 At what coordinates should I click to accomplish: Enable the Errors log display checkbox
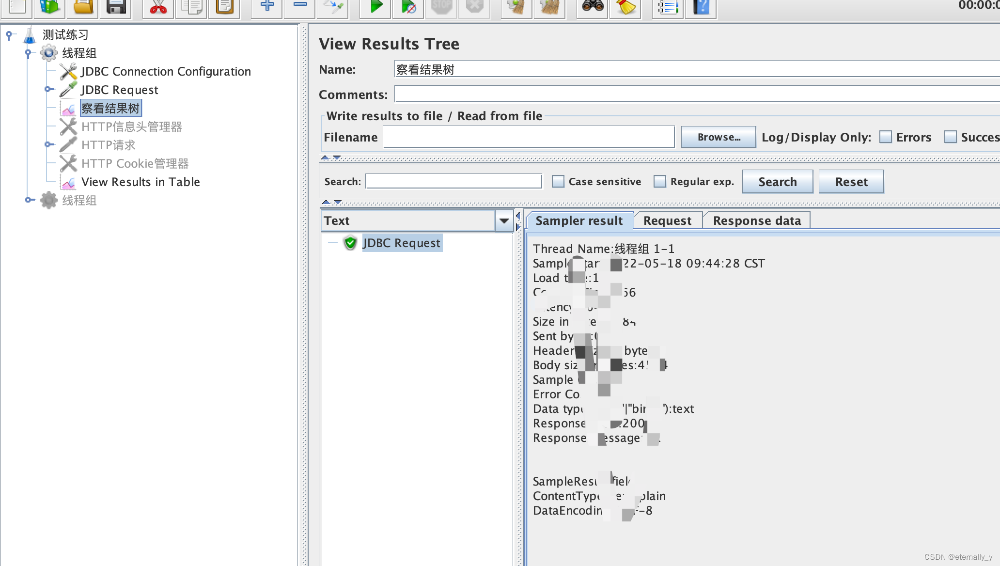pyautogui.click(x=886, y=137)
